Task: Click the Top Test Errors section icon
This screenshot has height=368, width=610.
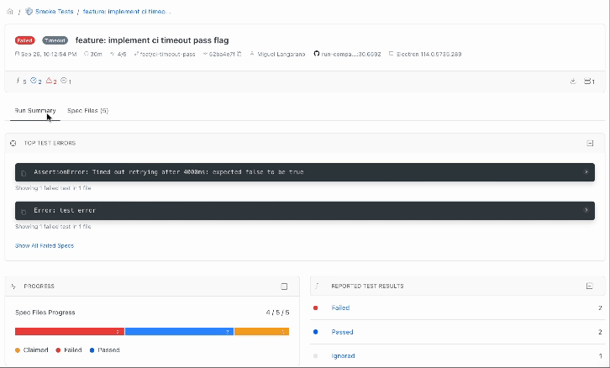Action: [x=13, y=143]
